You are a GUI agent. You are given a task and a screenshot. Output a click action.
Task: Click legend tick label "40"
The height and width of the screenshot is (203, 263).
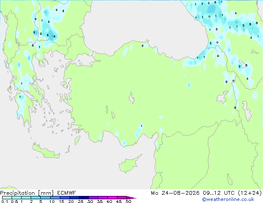point(109,201)
